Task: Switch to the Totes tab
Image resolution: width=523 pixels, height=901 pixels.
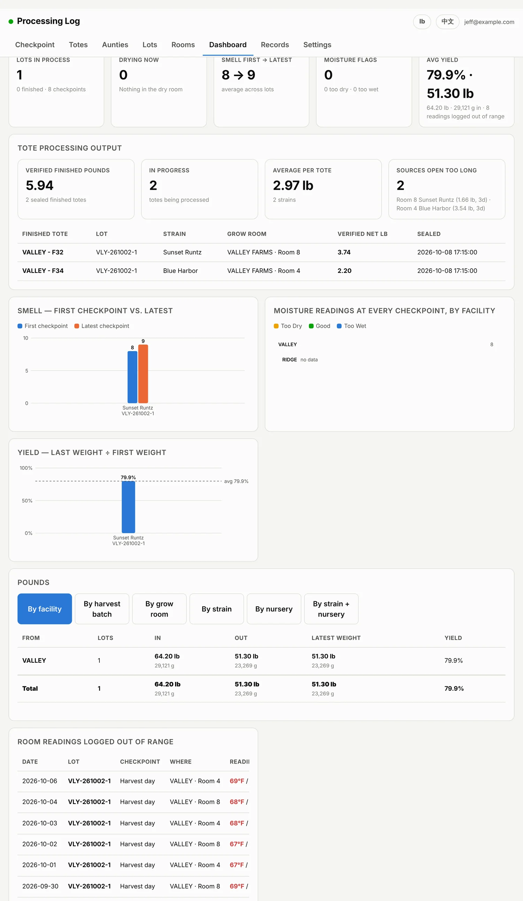Action: tap(78, 45)
